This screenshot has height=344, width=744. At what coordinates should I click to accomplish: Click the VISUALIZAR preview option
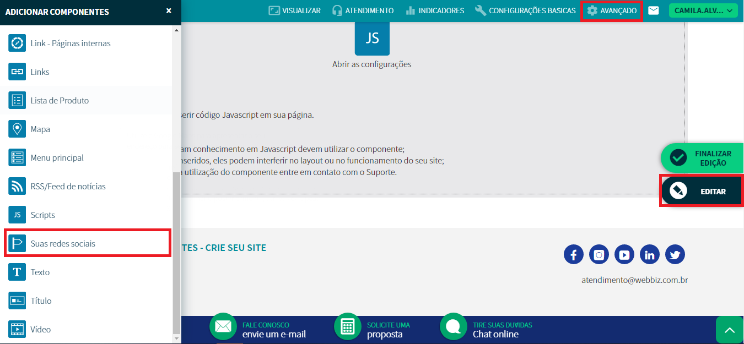tap(295, 10)
